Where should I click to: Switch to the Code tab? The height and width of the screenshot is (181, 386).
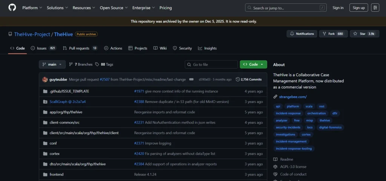[17, 48]
